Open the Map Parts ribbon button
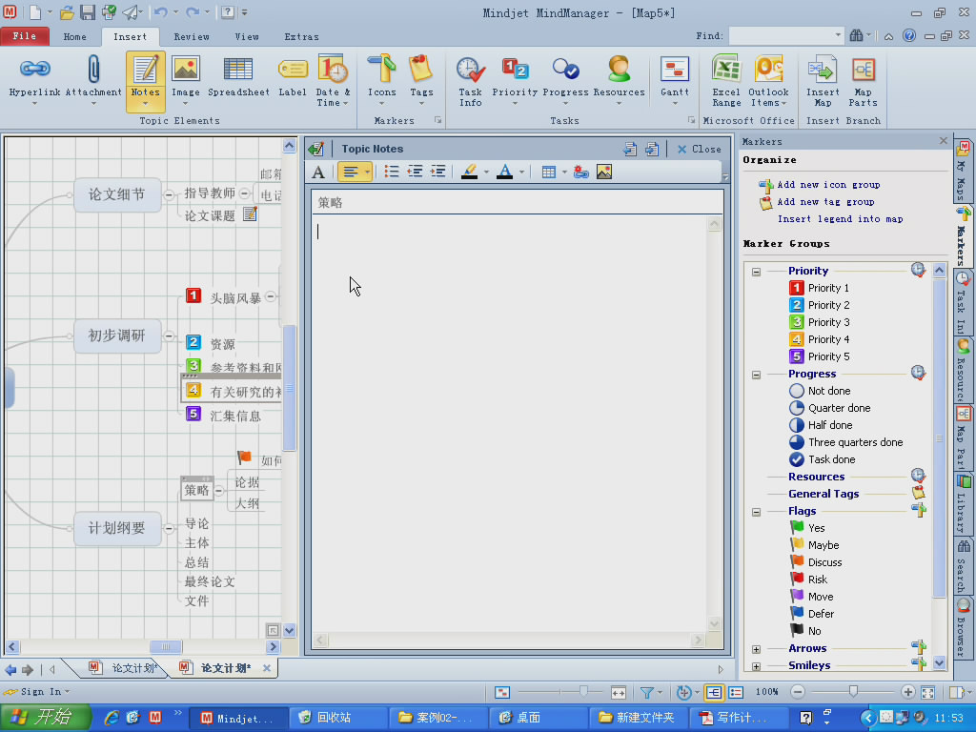This screenshot has height=732, width=976. (863, 81)
